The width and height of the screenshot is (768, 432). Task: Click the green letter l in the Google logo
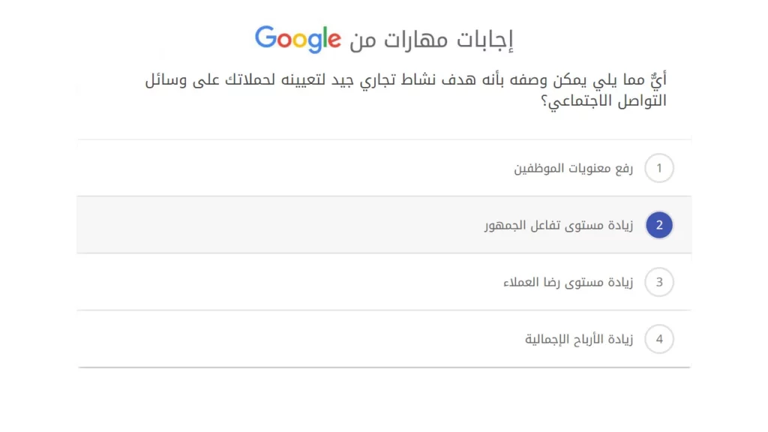pyautogui.click(x=325, y=37)
